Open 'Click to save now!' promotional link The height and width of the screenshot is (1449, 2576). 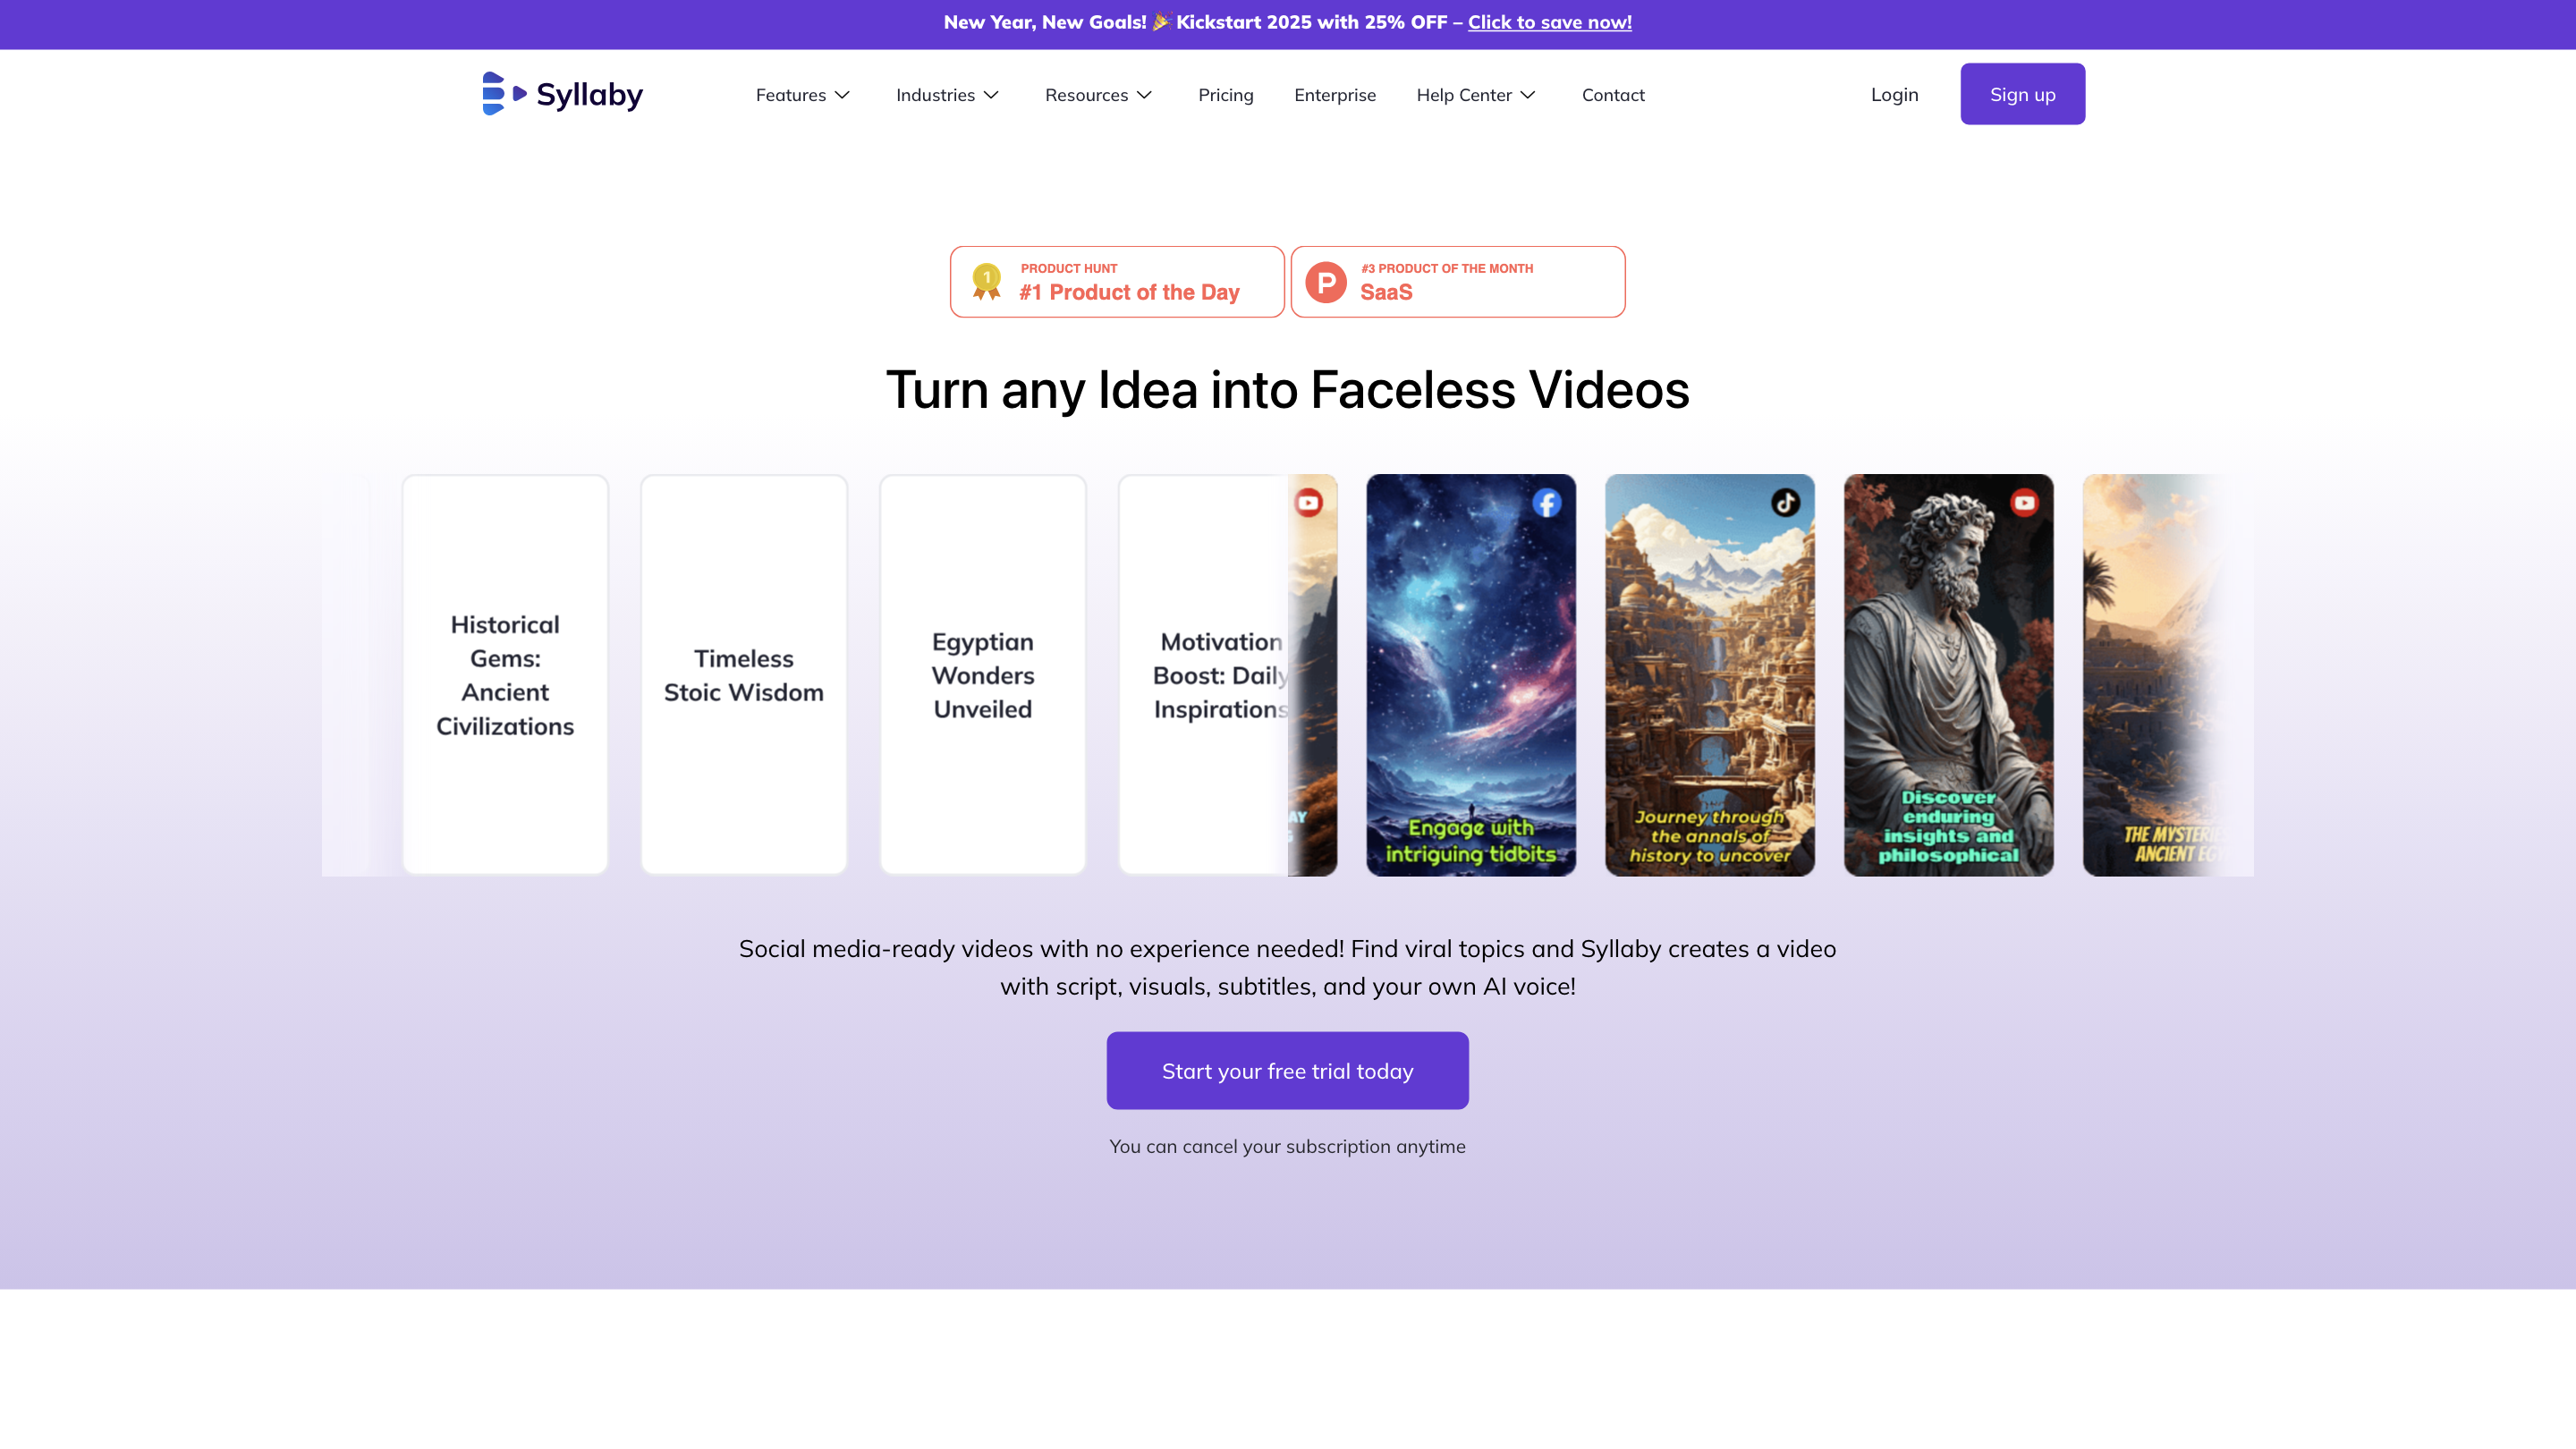(x=1549, y=22)
